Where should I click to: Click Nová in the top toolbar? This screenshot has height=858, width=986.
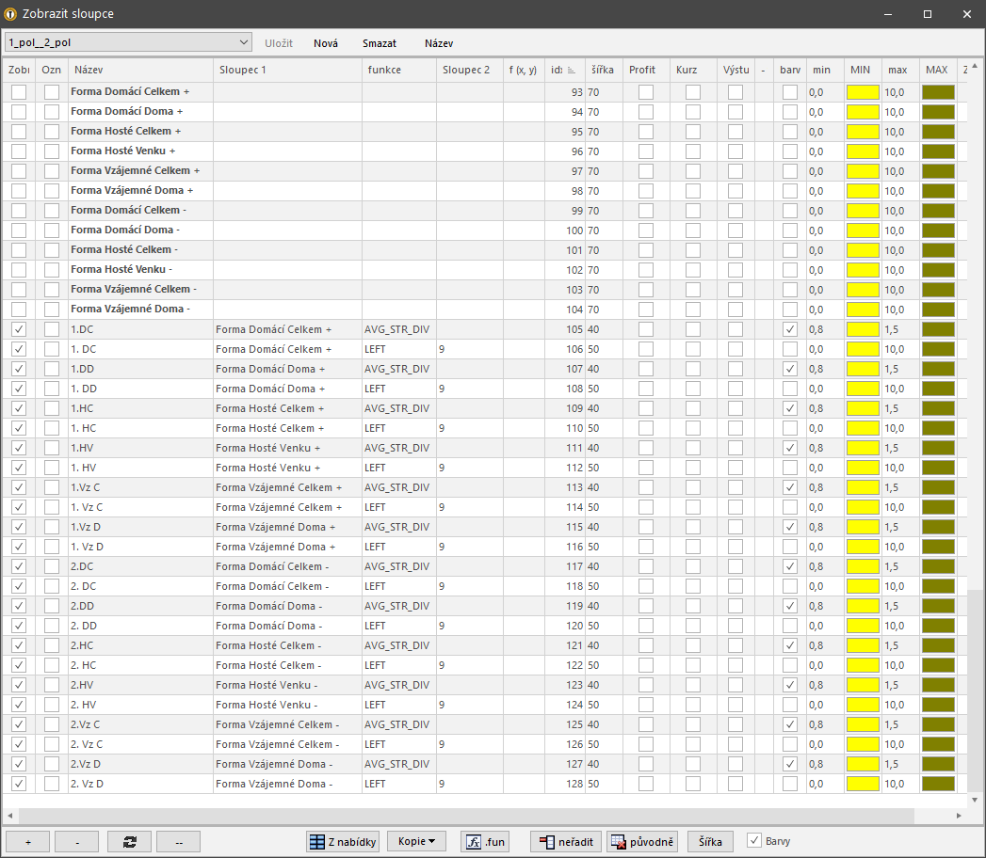[x=326, y=43]
